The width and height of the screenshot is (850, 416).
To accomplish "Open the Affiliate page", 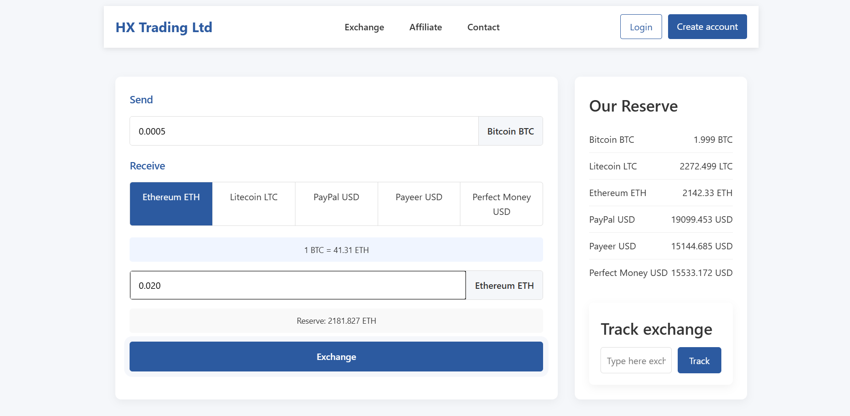I will (425, 27).
